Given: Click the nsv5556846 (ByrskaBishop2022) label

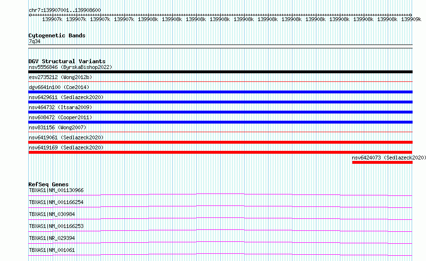Looking at the screenshot, I should pyautogui.click(x=70, y=67).
